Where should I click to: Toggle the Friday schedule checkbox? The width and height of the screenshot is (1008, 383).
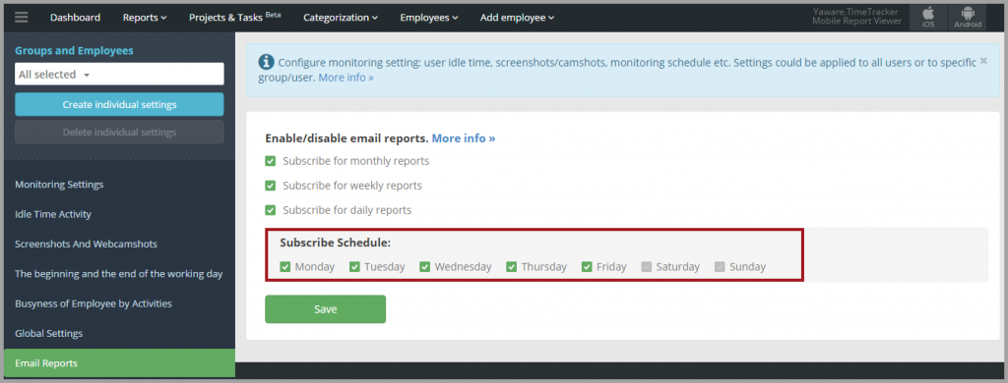(587, 266)
